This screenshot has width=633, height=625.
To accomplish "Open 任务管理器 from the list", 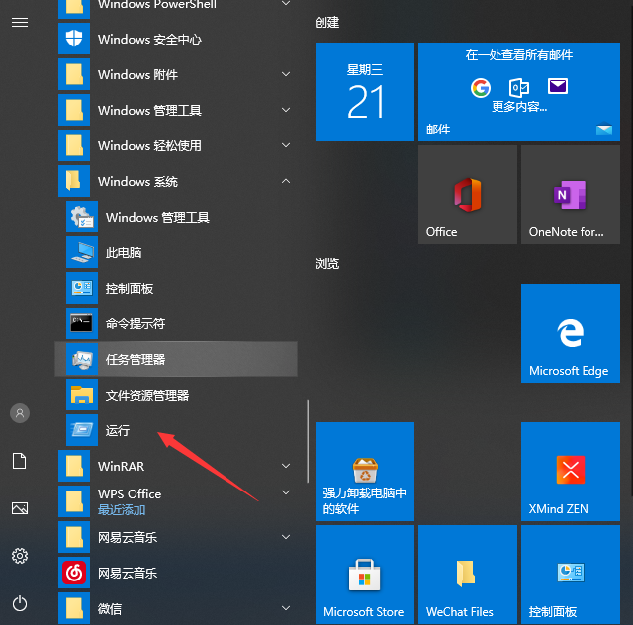I will [136, 360].
